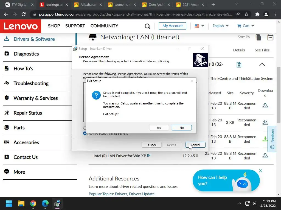281x210 pixels.
Task: Show hidden system tray icons
Action: (240, 203)
